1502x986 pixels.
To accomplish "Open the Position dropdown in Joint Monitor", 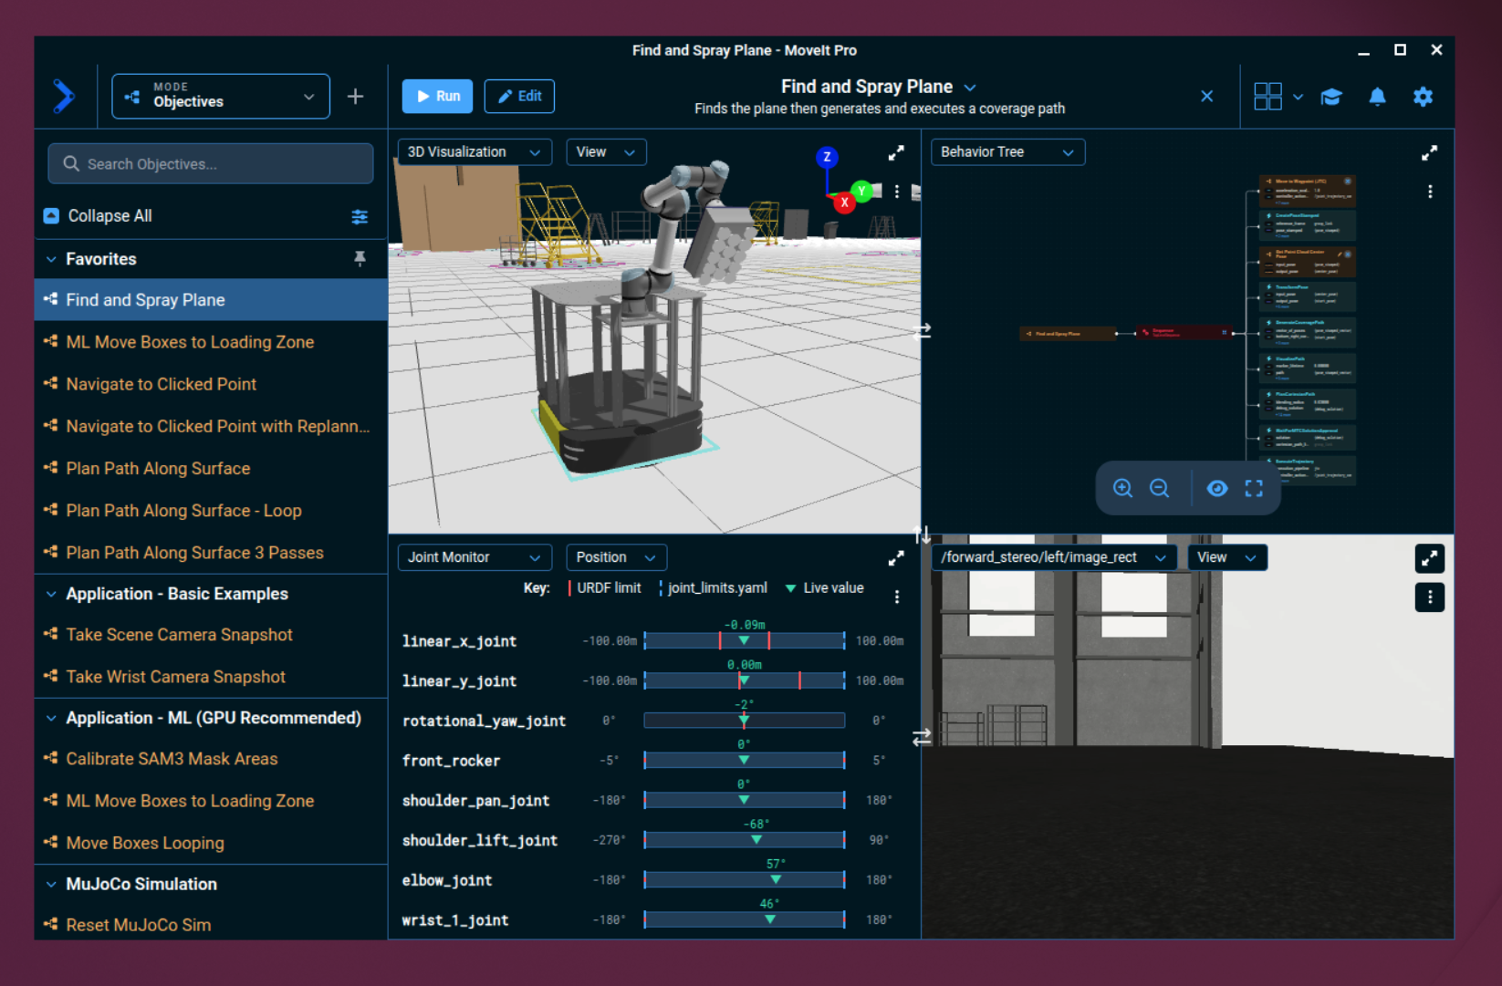I will pos(616,557).
